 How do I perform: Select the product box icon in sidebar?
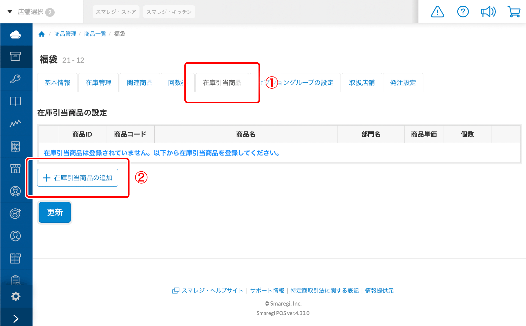tap(16, 56)
